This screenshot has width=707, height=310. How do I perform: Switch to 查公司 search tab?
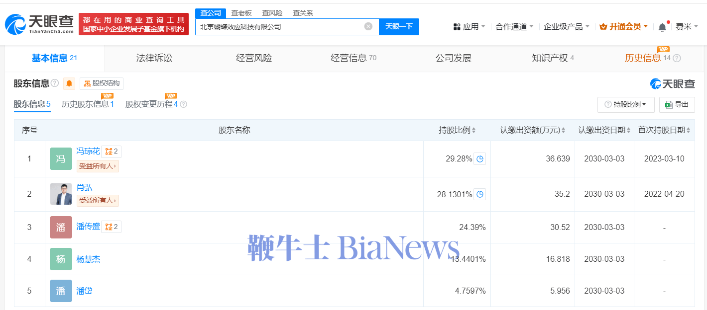tap(211, 13)
